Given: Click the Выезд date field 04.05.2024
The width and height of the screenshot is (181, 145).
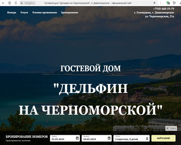Looking at the screenshot, I should pos(97,138).
